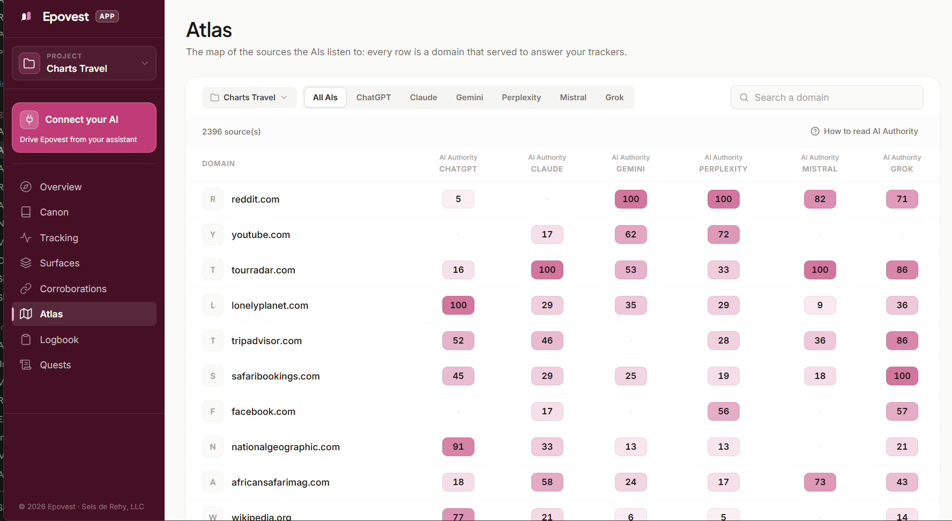Click the Corroborations link icon
The image size is (952, 521).
click(x=26, y=288)
